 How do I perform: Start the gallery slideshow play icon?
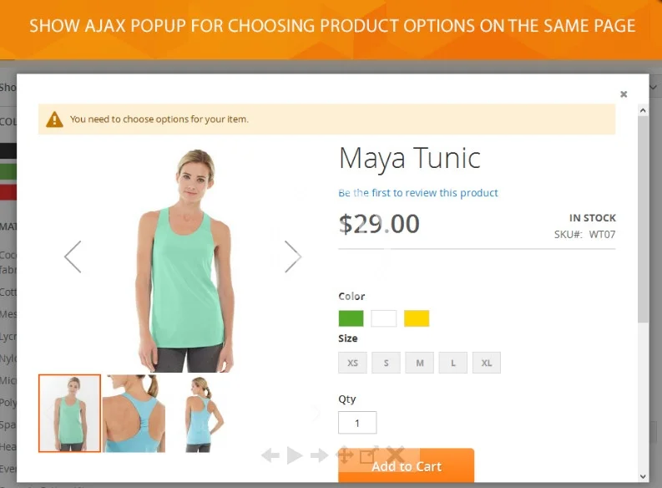click(295, 455)
